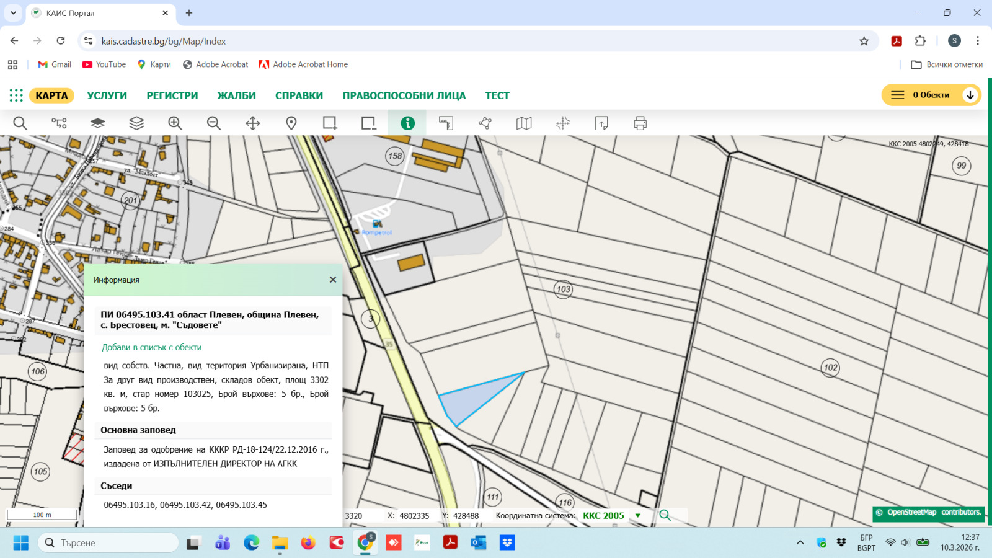Open Всички отметки in the bookmarks bar
This screenshot has height=558, width=992.
(x=947, y=64)
